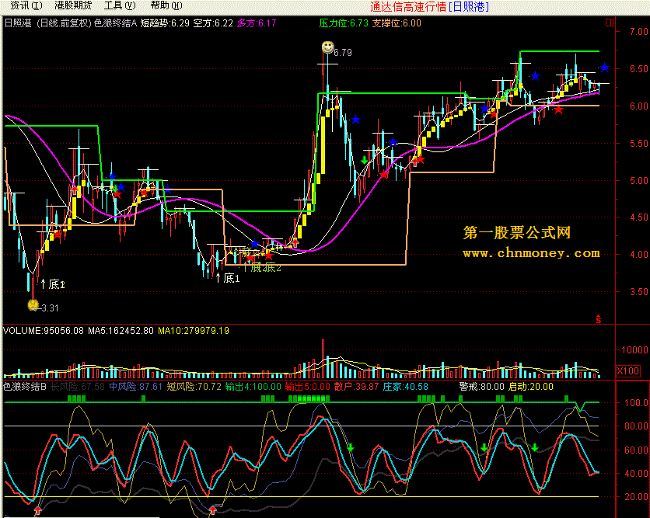Click the blue star near 6.50 at far right
This screenshot has height=518, width=650.
tap(604, 68)
